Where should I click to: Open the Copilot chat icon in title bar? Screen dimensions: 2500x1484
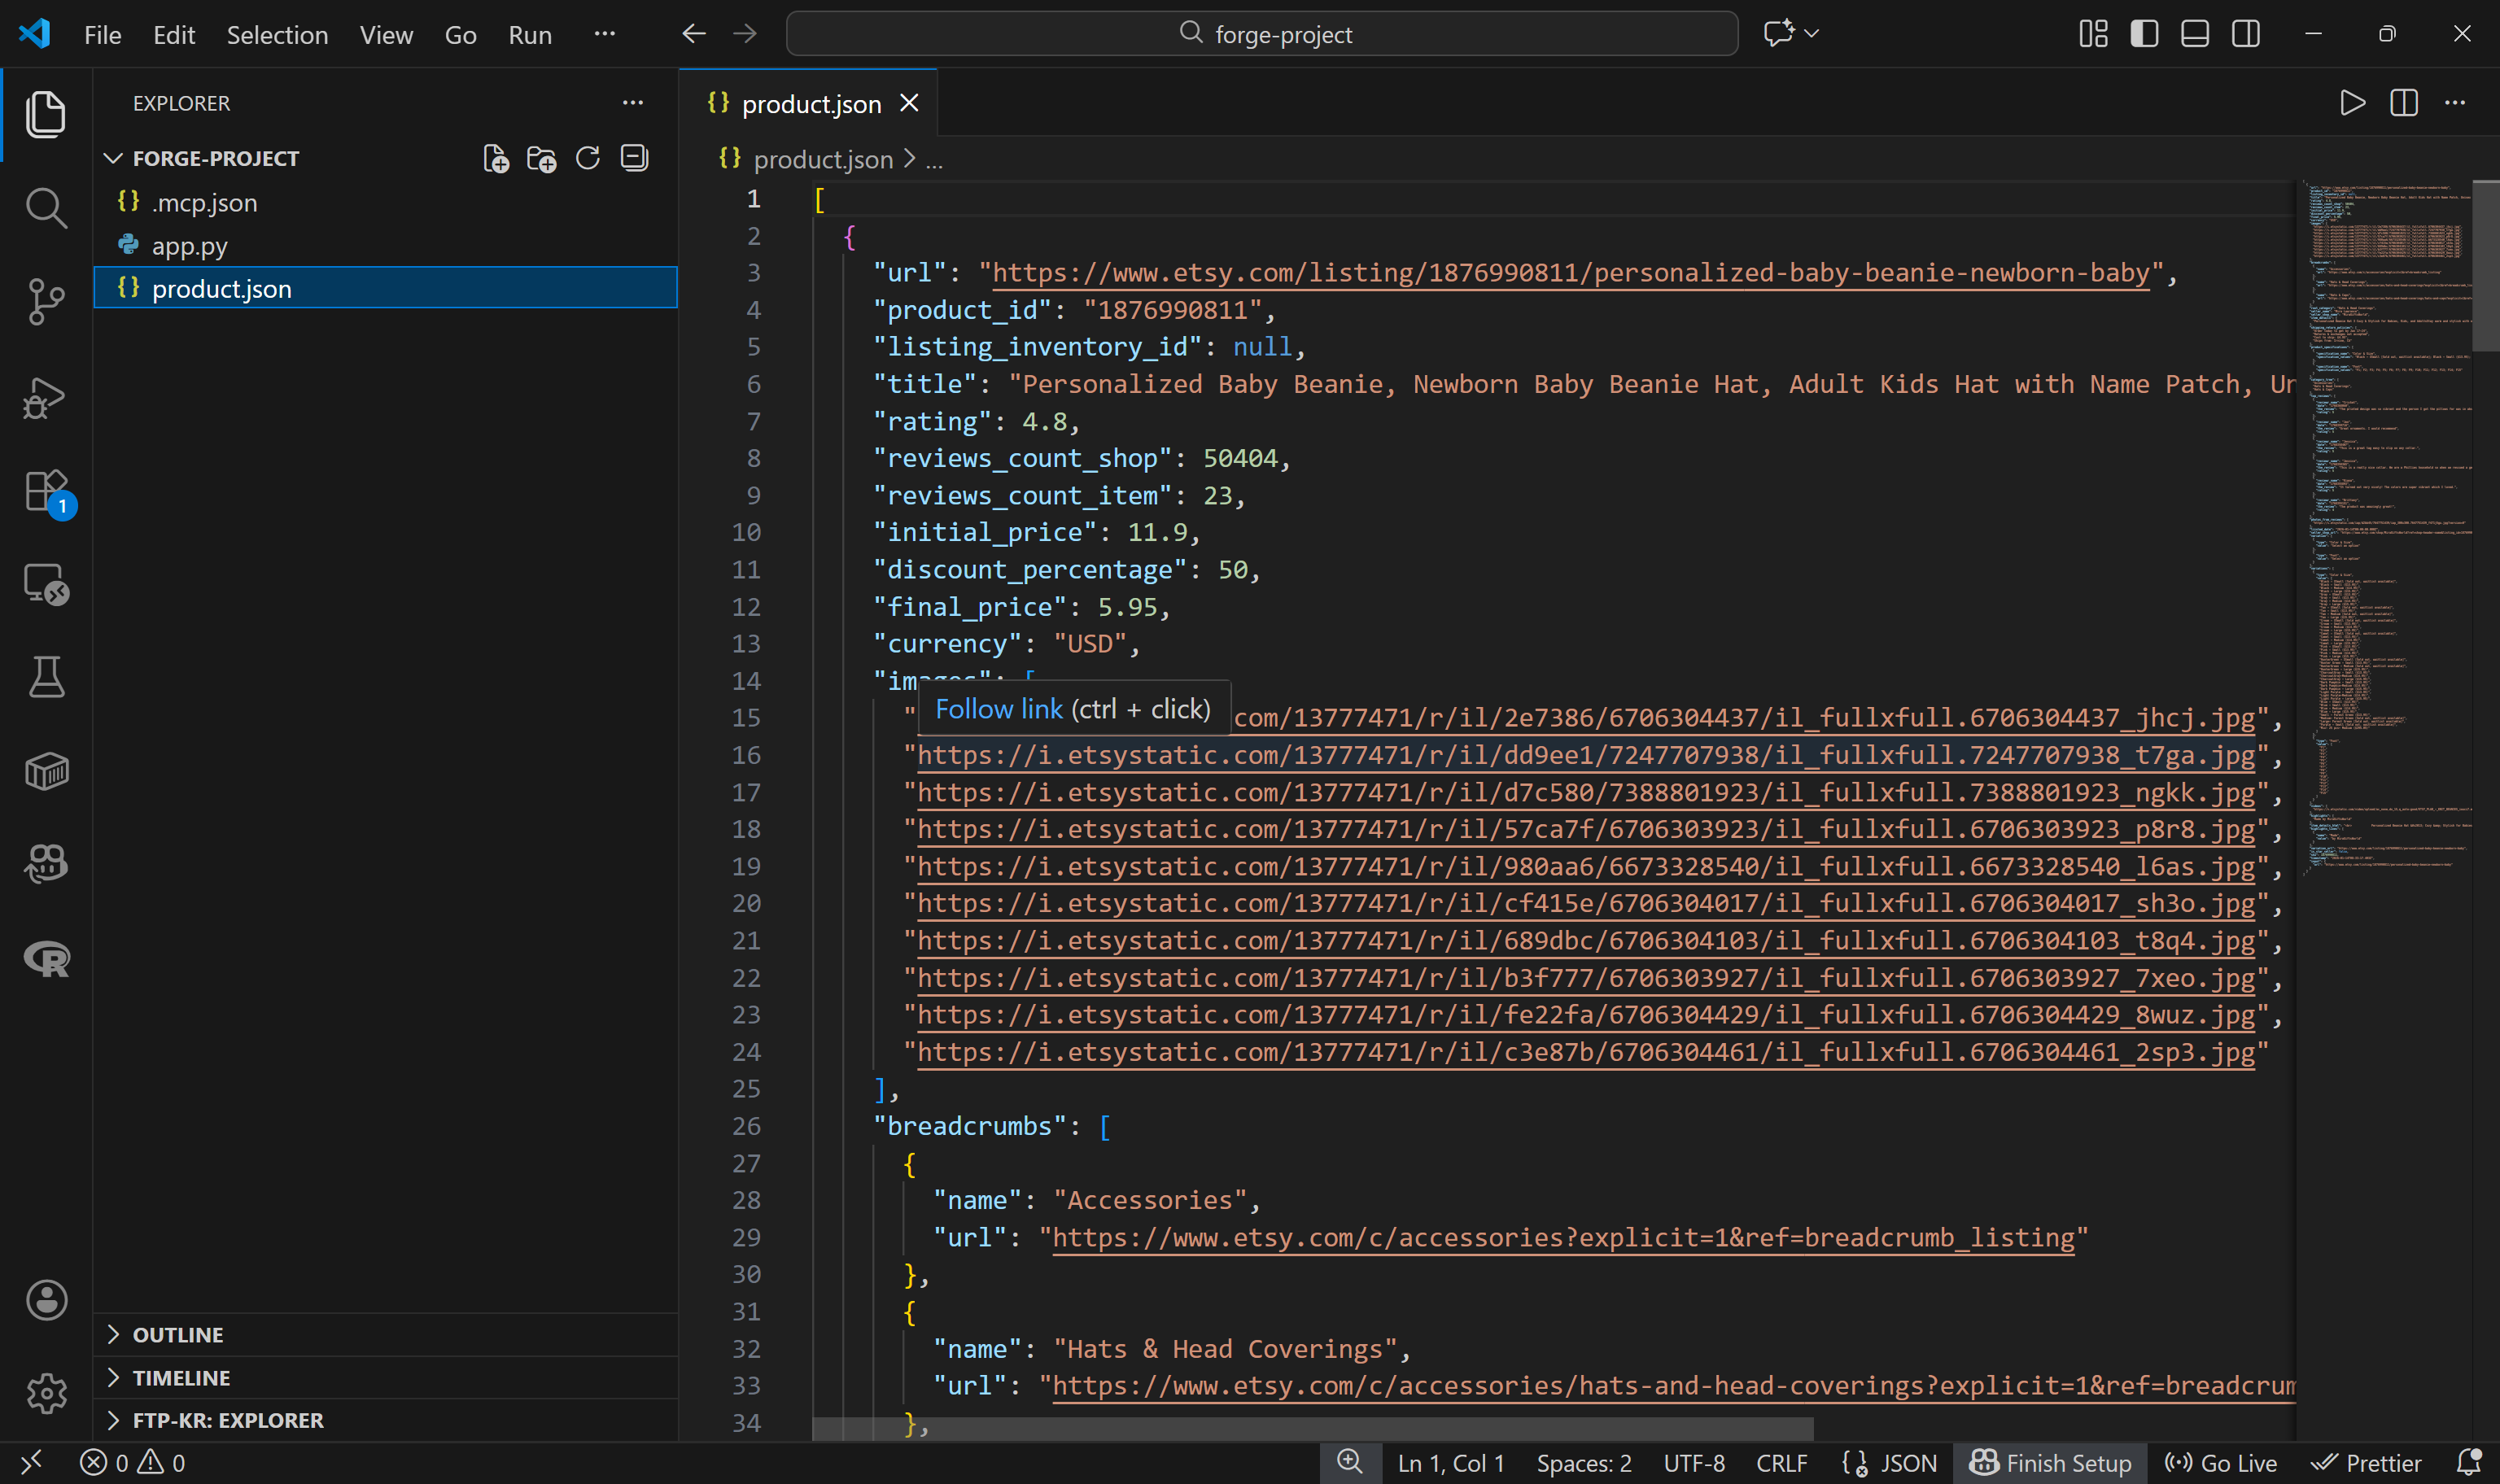coord(1778,34)
